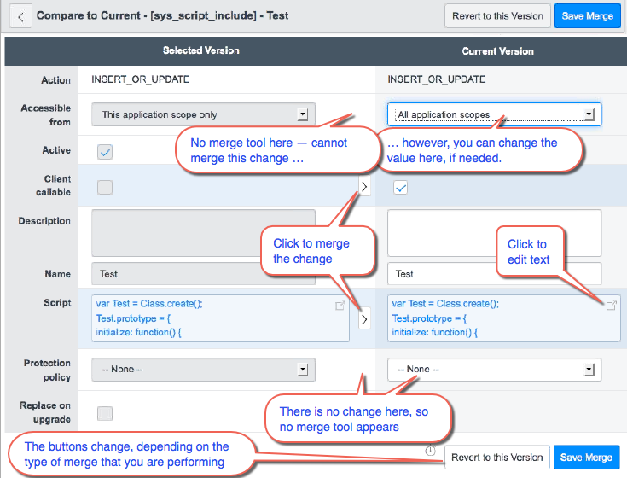Click the 'Replace on upgrade' field label
This screenshot has height=478, width=627.
tap(45, 412)
